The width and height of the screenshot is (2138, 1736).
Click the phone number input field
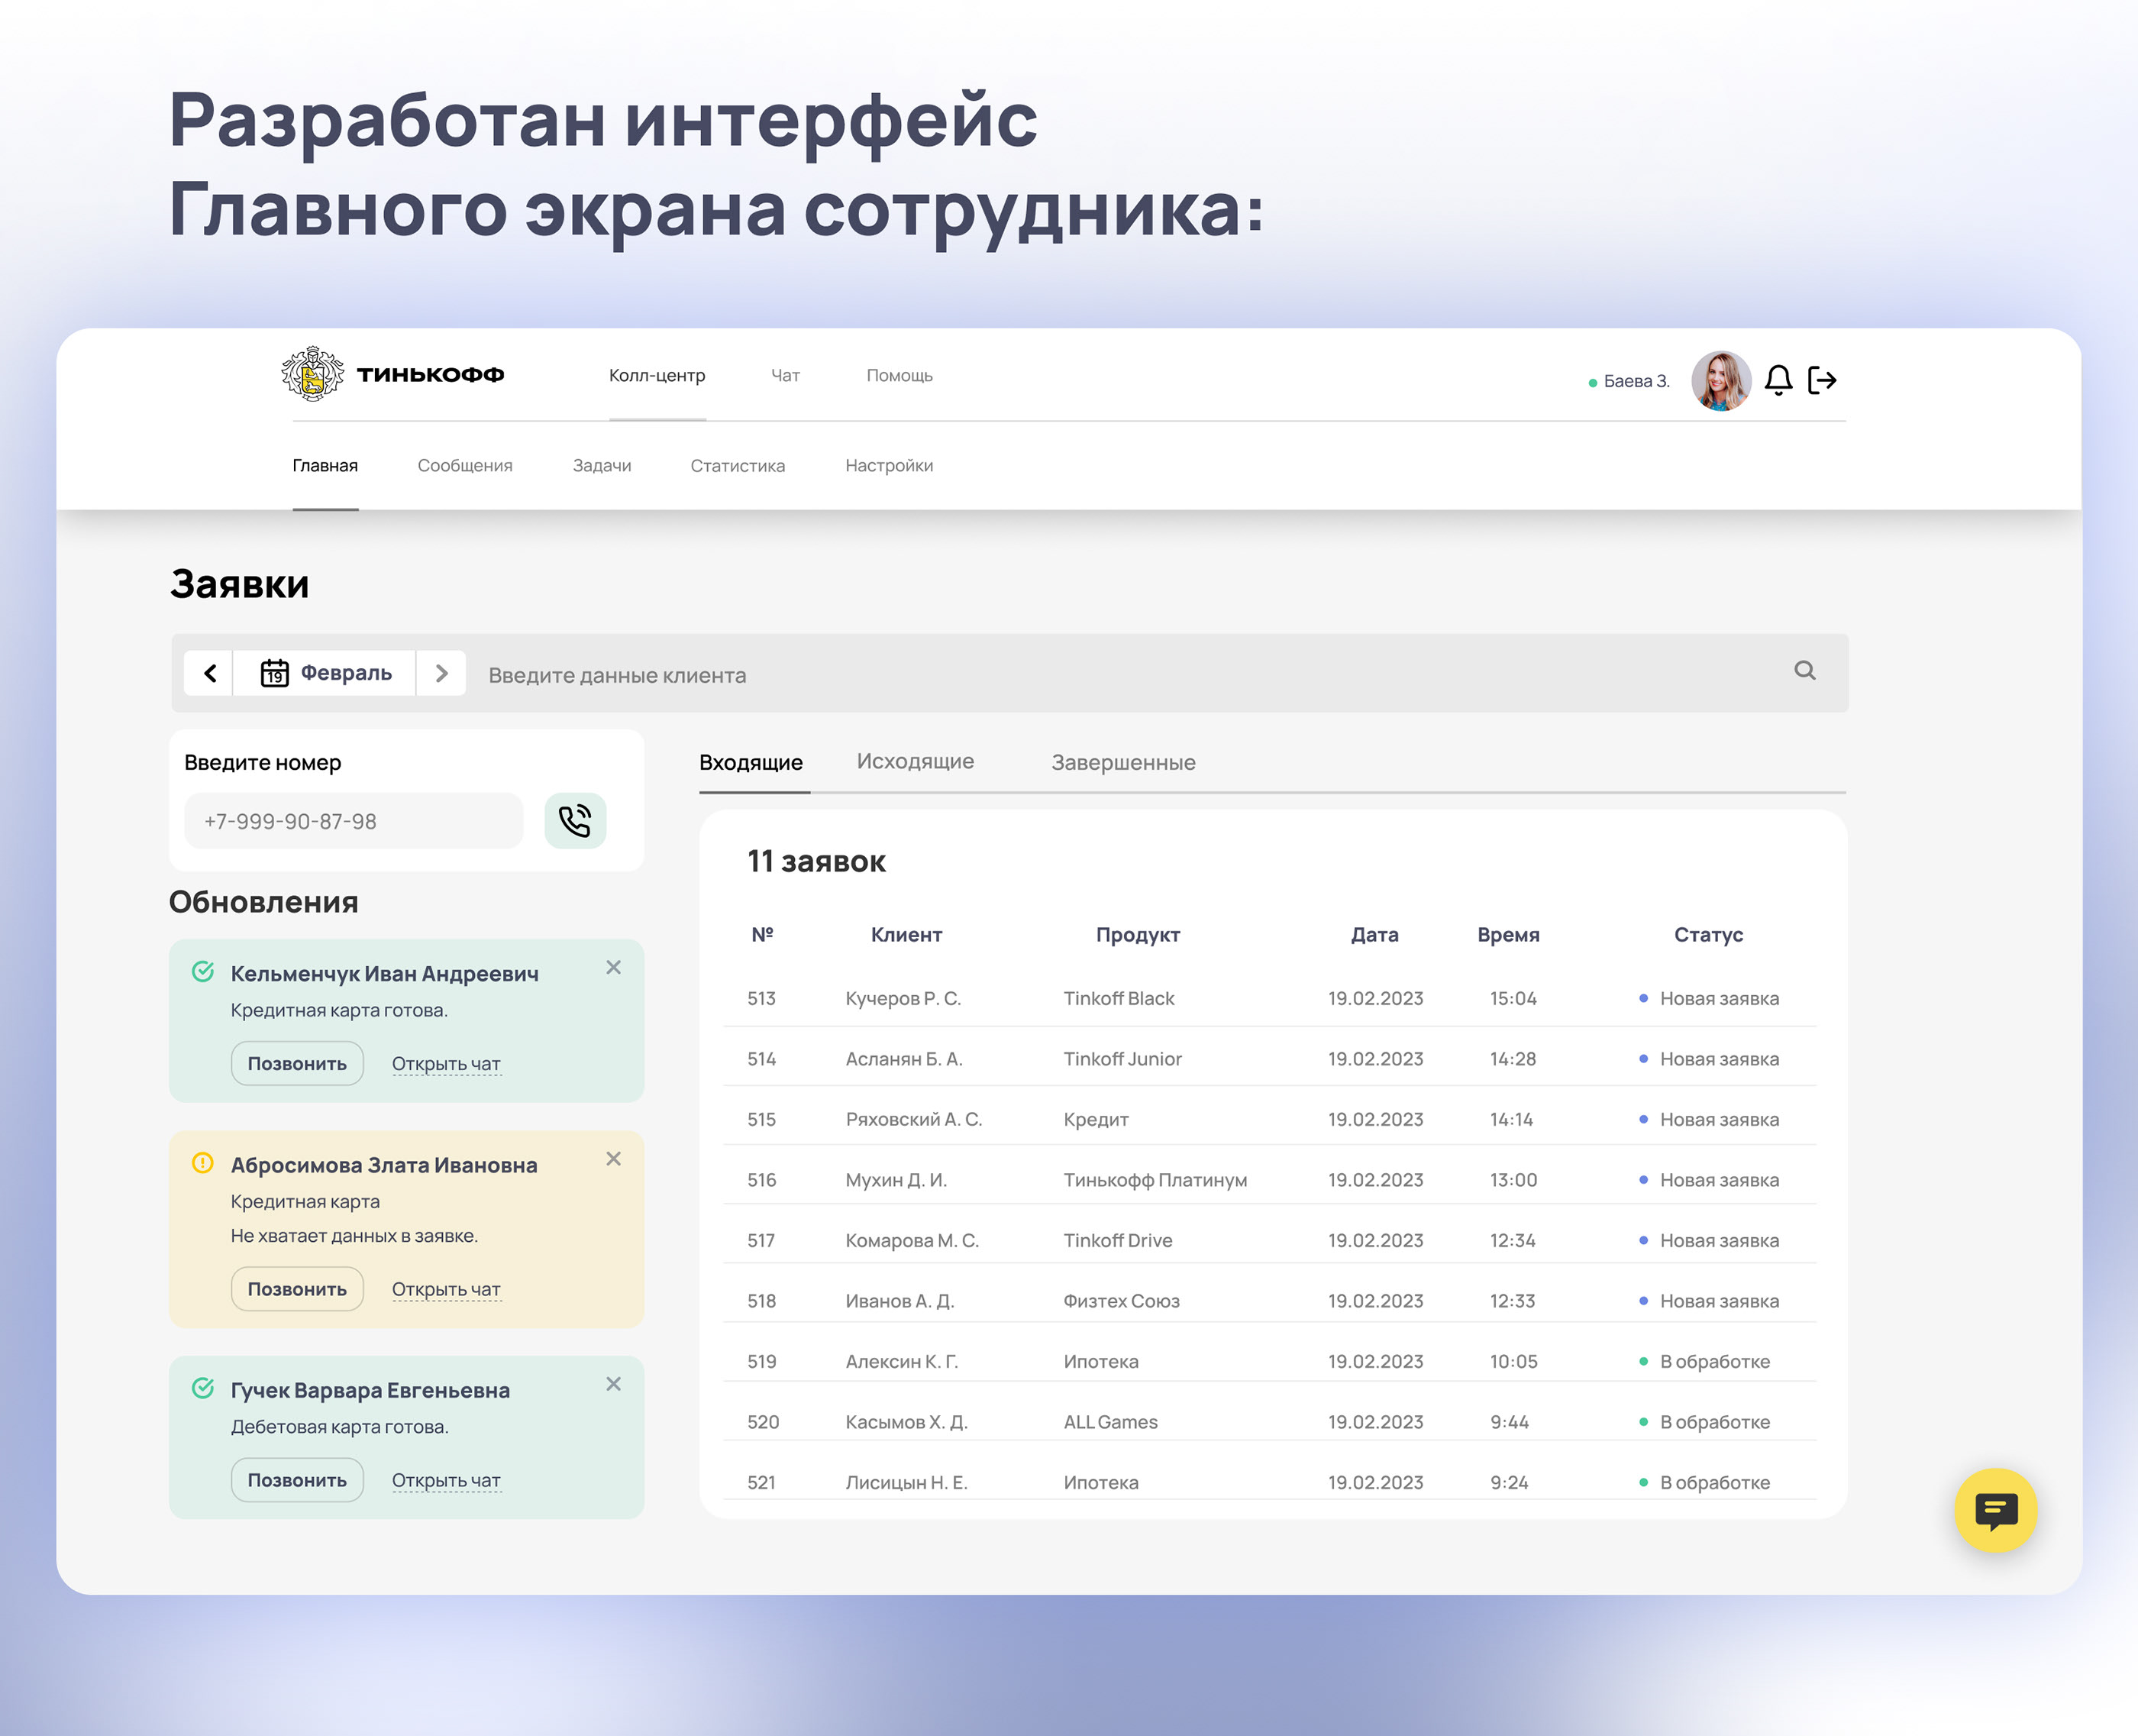tap(354, 821)
